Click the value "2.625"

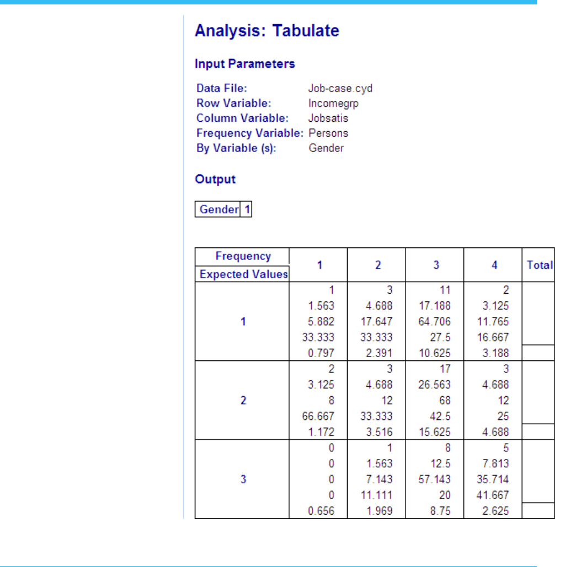click(x=495, y=511)
